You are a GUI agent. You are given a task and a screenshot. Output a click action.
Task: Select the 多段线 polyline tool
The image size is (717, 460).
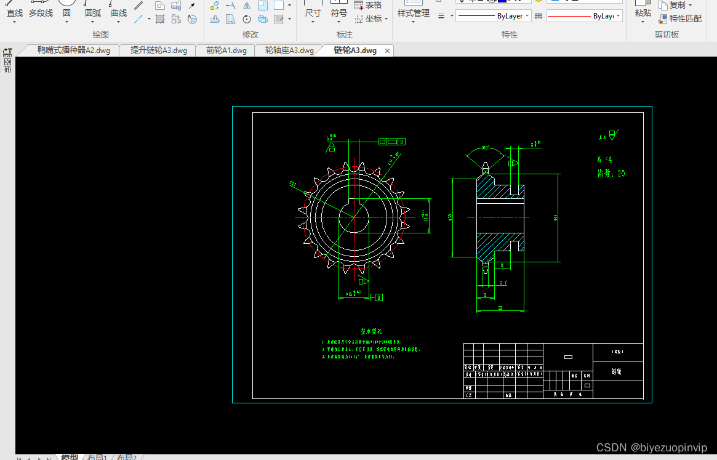tap(41, 10)
